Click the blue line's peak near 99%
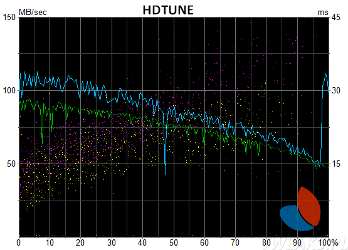The height and width of the screenshot is (250, 348). (x=325, y=75)
